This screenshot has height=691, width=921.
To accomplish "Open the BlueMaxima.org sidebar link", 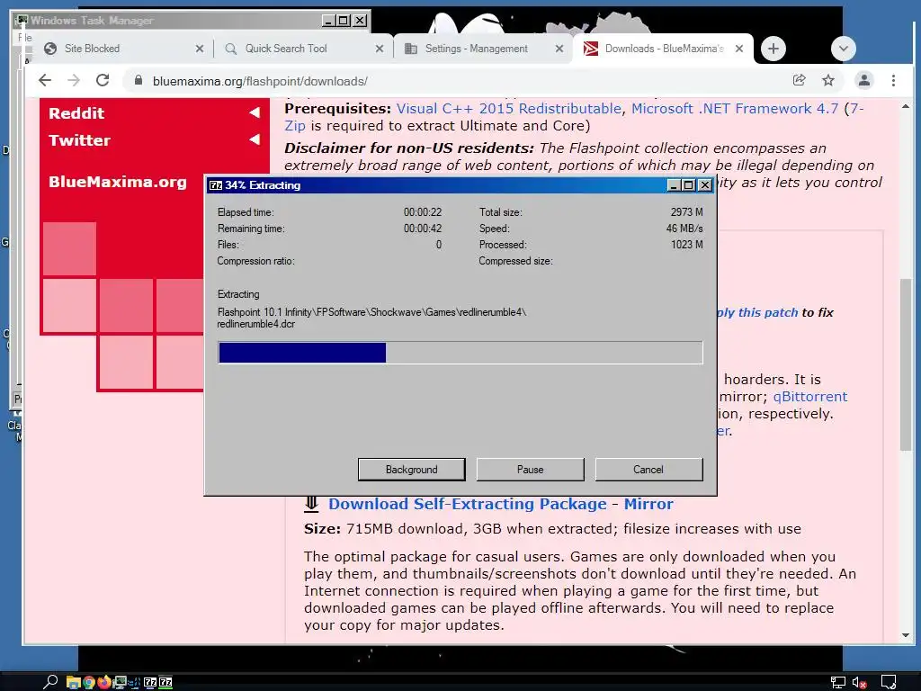I will point(118,182).
